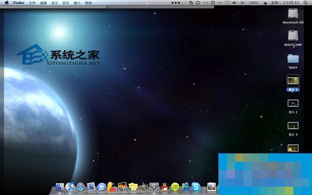
Task: Open the input source flag icon
Action: tap(265, 3)
